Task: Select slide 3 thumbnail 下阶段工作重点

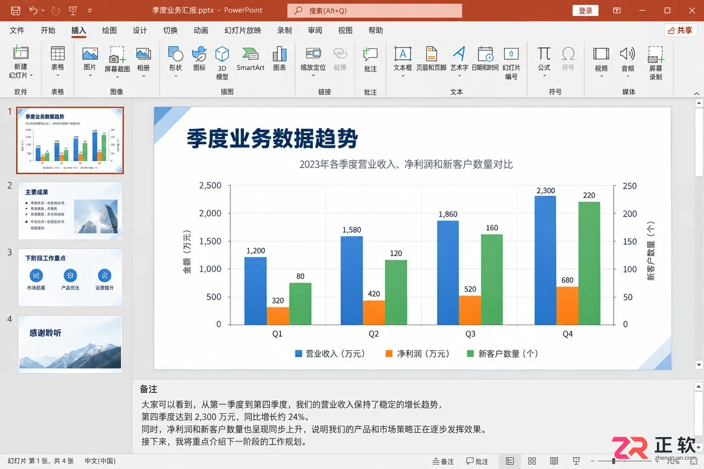Action: pos(70,277)
